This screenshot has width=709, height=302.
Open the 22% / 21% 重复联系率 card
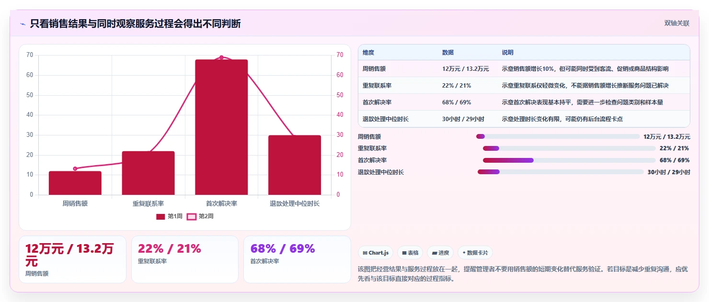[x=185, y=259]
